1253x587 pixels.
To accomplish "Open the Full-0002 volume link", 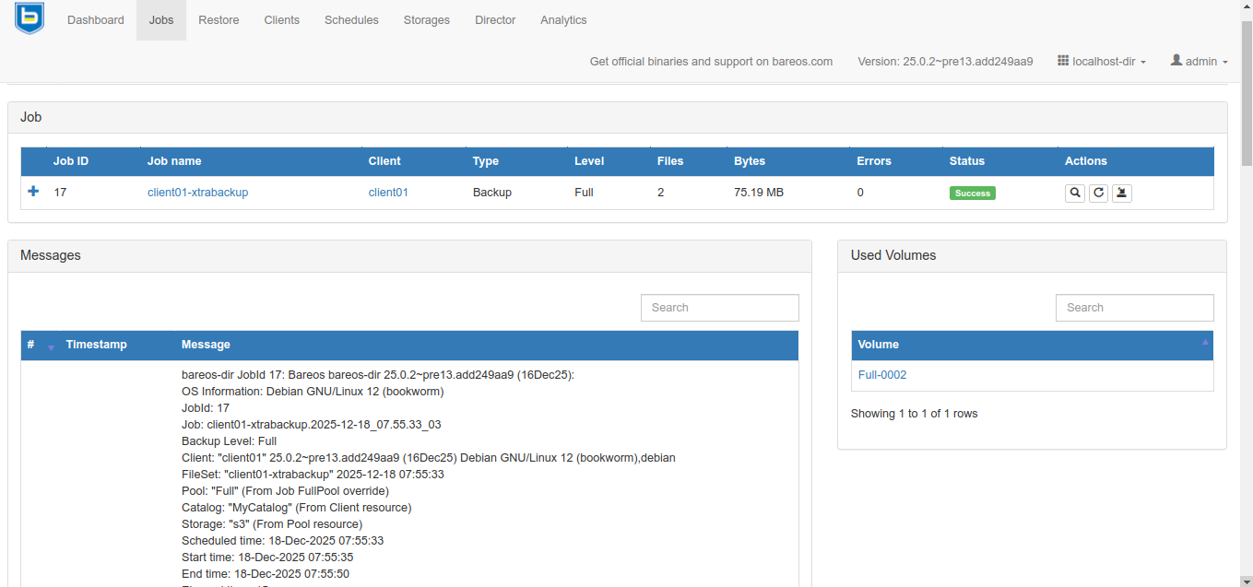I will (x=882, y=375).
